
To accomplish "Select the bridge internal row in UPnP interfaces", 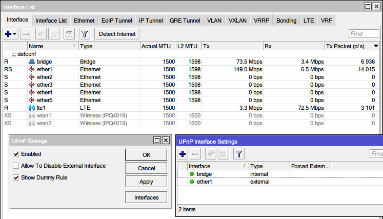I will pos(280,174).
